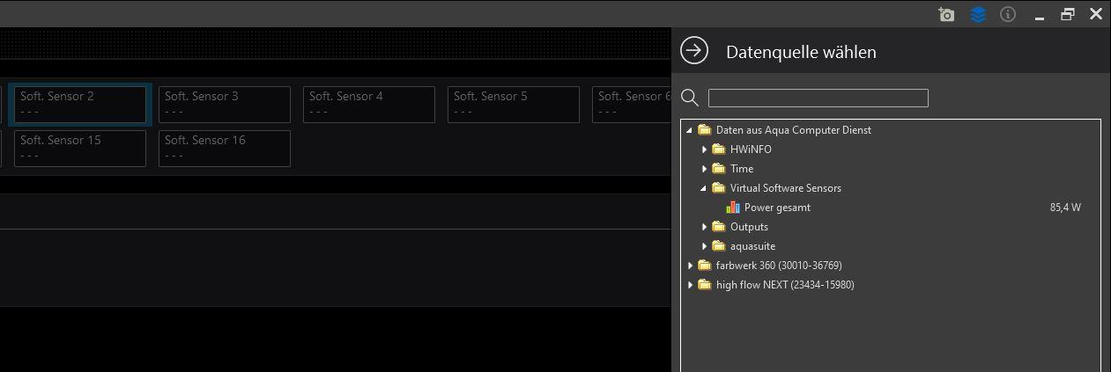The height and width of the screenshot is (372, 1111).
Task: Click the magnifier search icon
Action: 691,98
